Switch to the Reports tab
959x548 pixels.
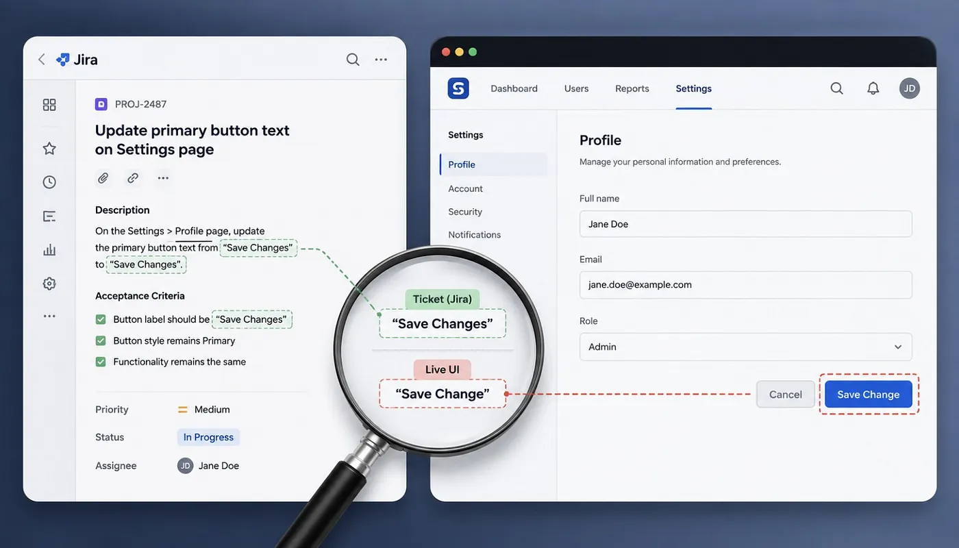[x=632, y=88]
